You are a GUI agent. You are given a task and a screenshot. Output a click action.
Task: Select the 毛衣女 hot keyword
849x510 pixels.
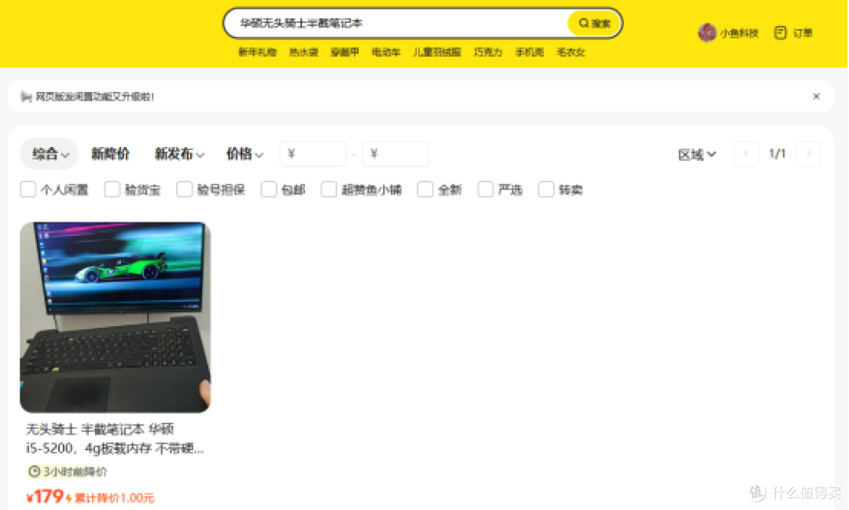pyautogui.click(x=571, y=53)
